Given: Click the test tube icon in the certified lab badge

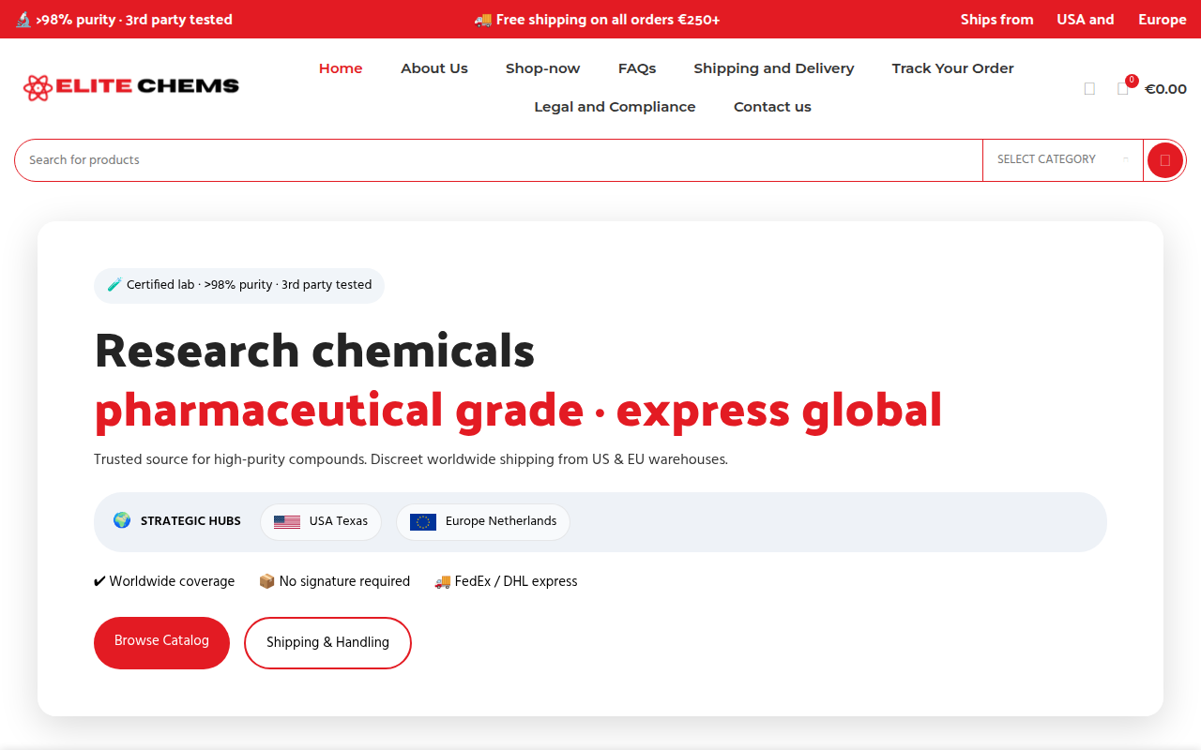Looking at the screenshot, I should coord(114,285).
